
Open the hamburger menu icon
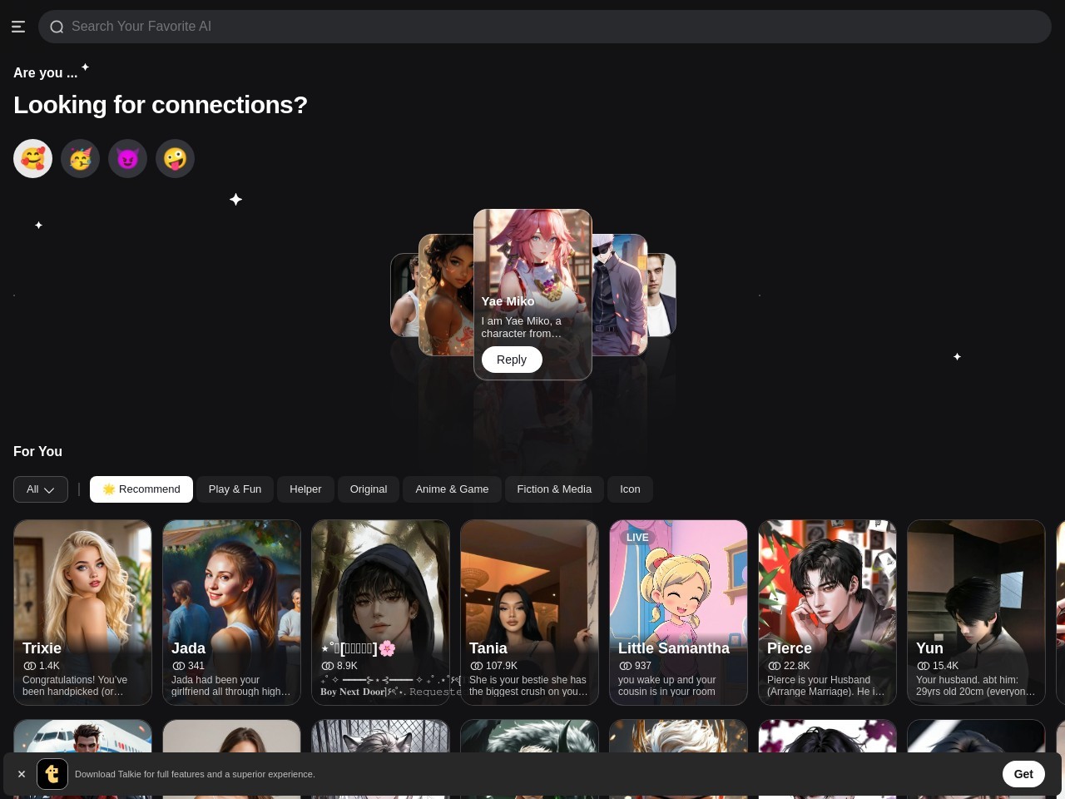[18, 27]
